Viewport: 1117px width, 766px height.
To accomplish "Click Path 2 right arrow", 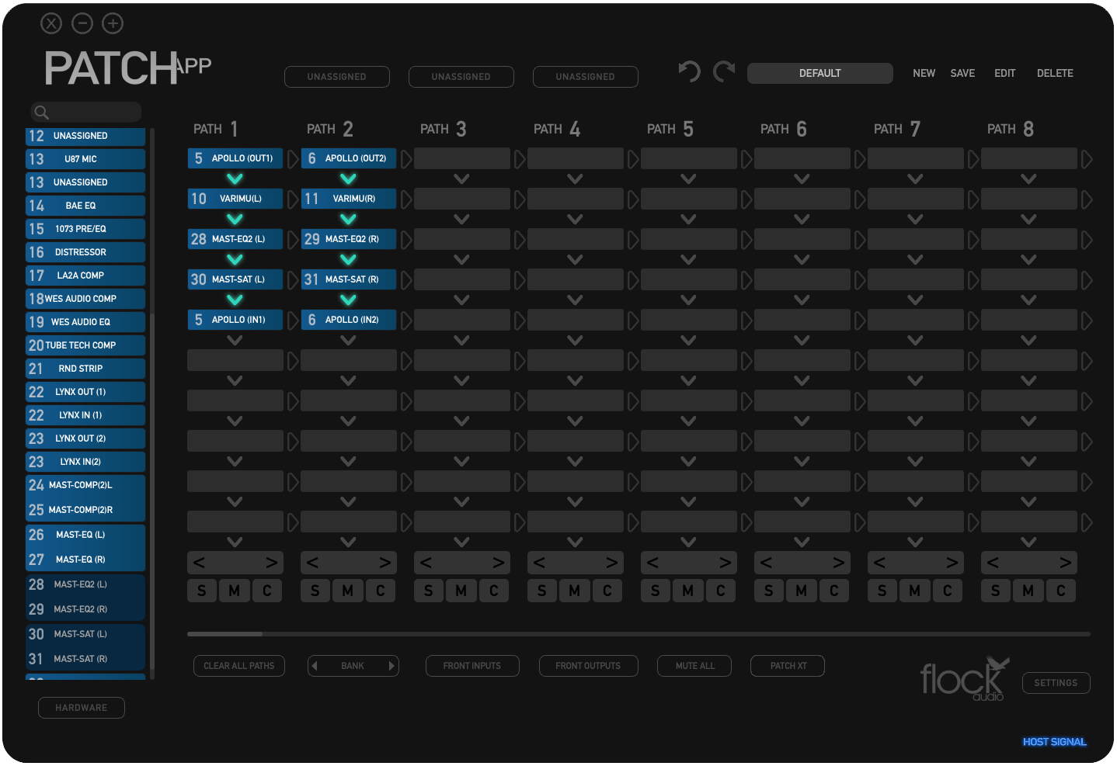I will [385, 563].
